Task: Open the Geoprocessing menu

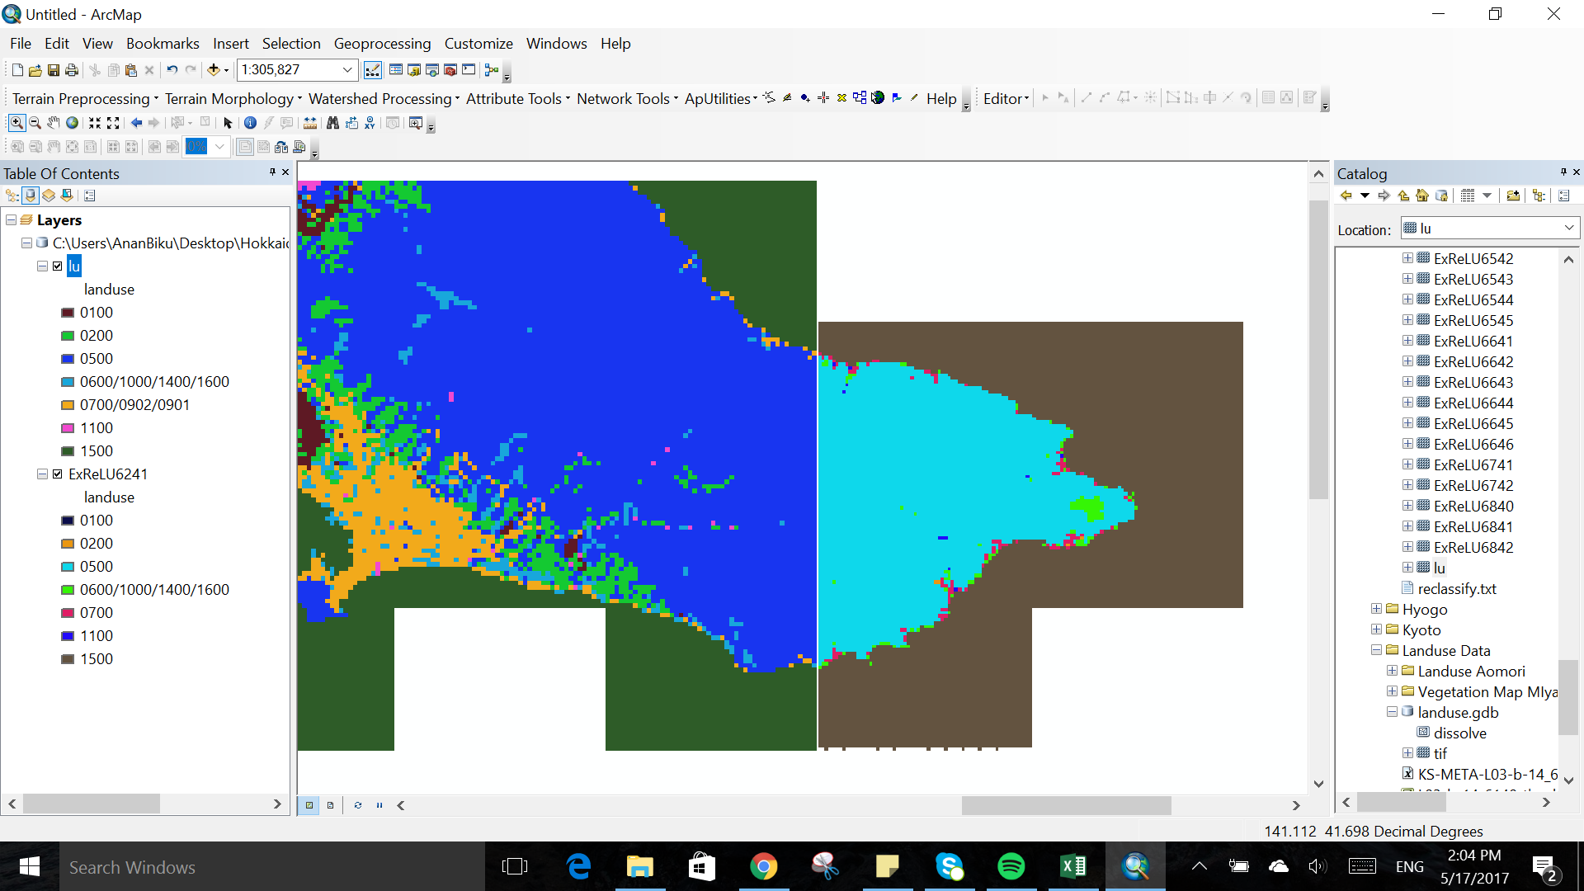Action: (382, 44)
